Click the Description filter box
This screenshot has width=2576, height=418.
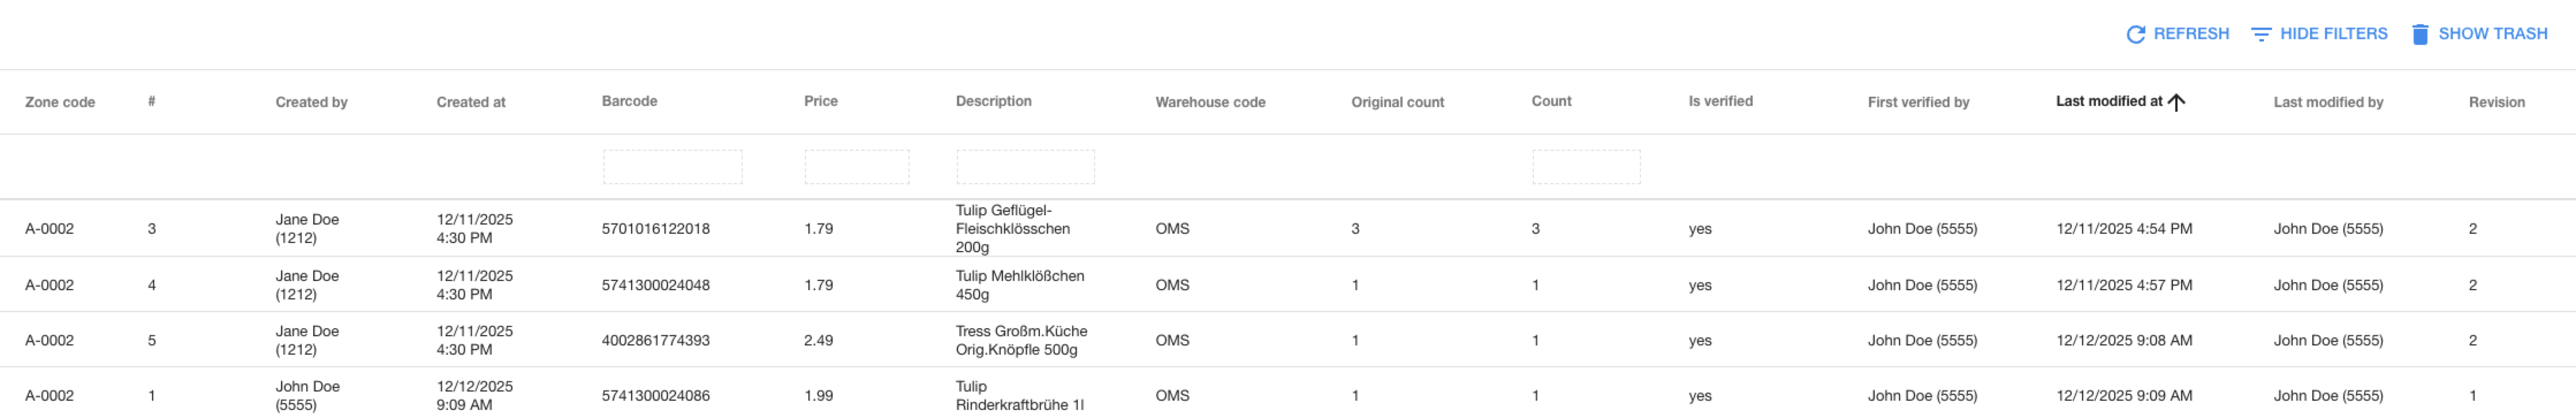coord(1025,167)
